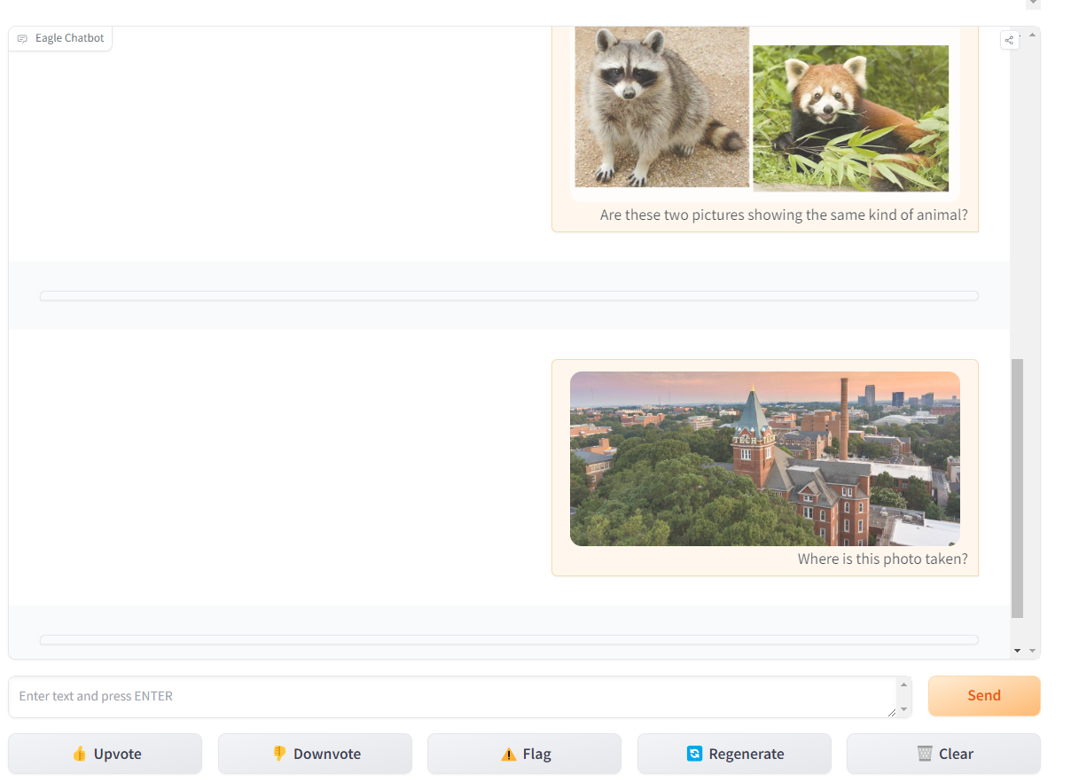Open the red panda photo

coord(850,118)
